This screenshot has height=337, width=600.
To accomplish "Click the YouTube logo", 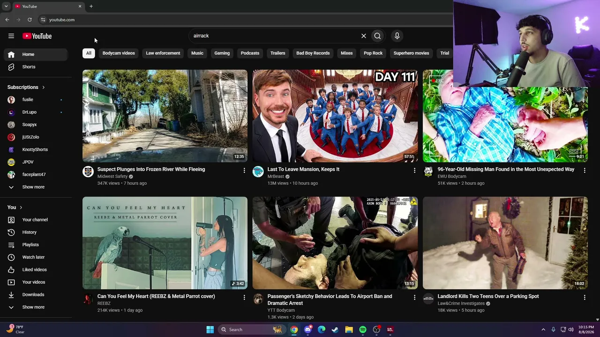I will (37, 36).
